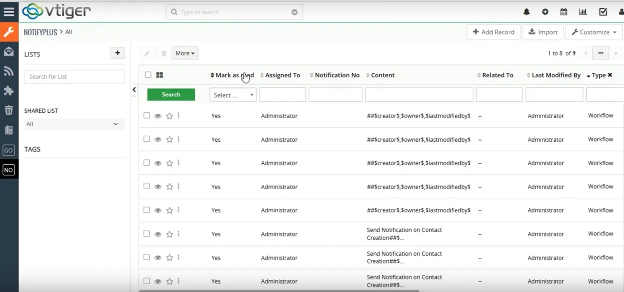The height and width of the screenshot is (292, 624).
Task: Toggle the eye icon on second row
Action: (158, 139)
